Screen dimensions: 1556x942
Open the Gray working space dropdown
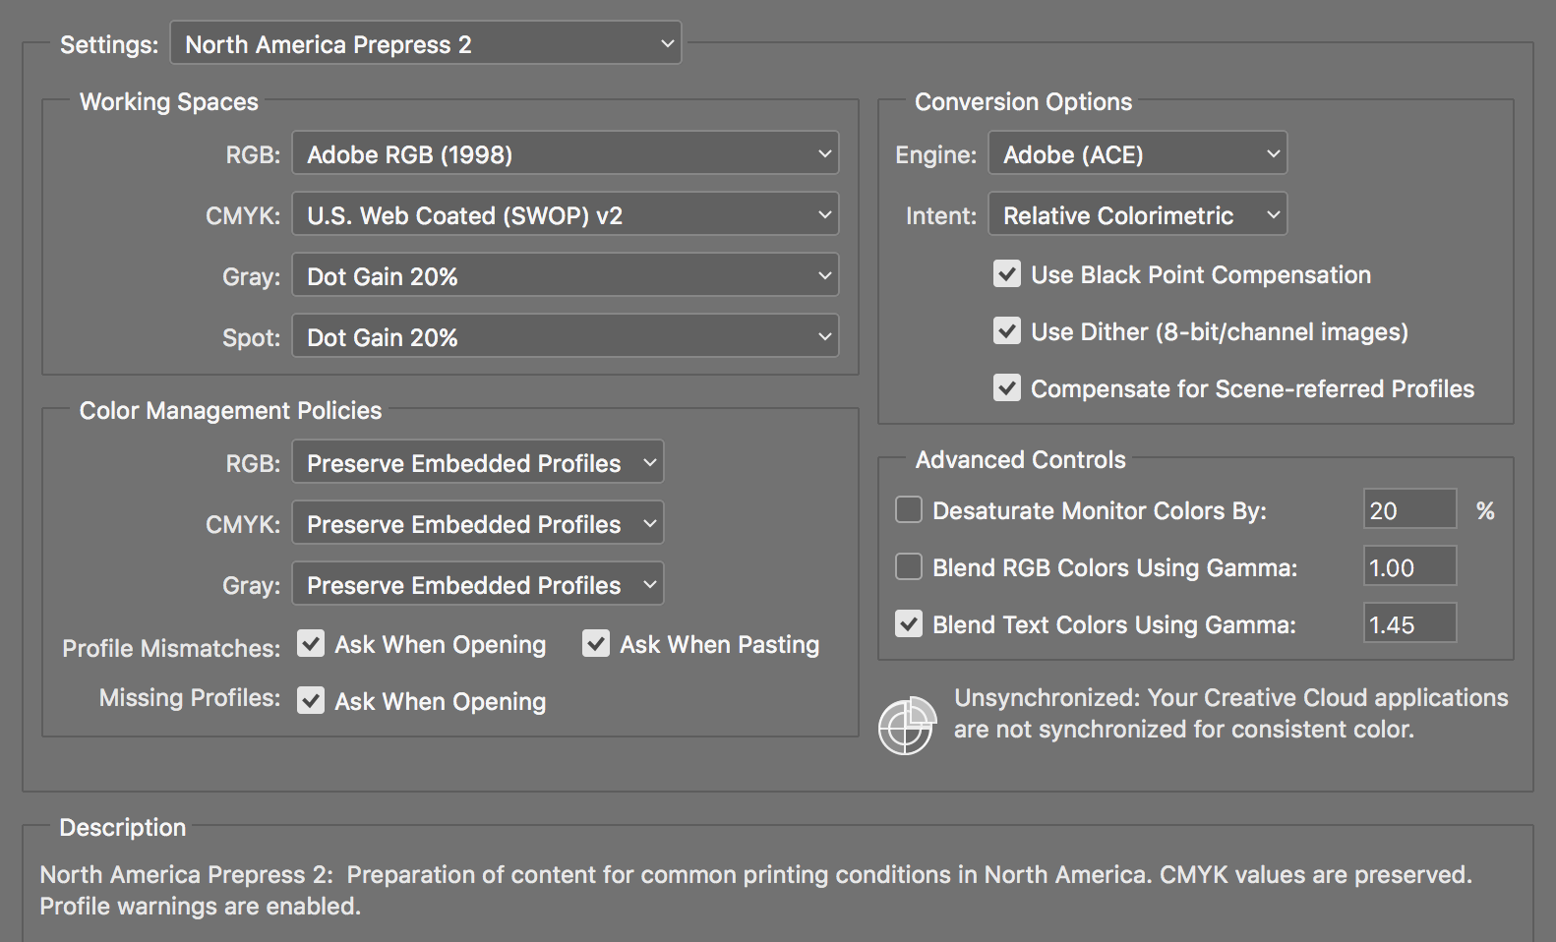pos(565,275)
